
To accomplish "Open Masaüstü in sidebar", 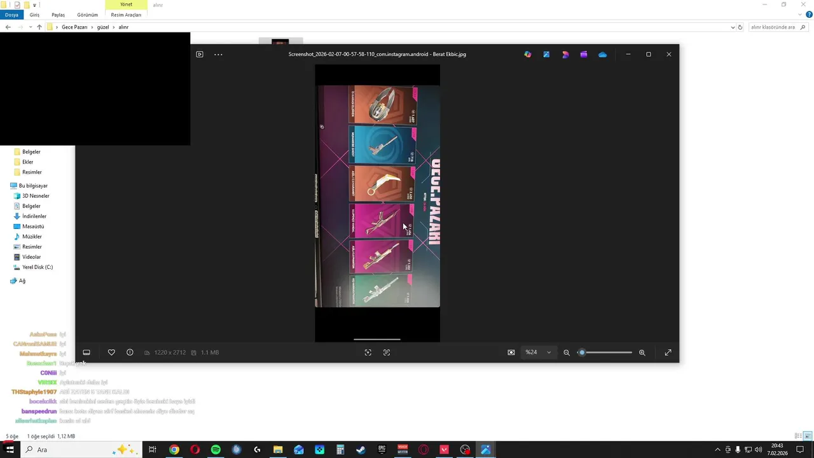I will [x=33, y=226].
